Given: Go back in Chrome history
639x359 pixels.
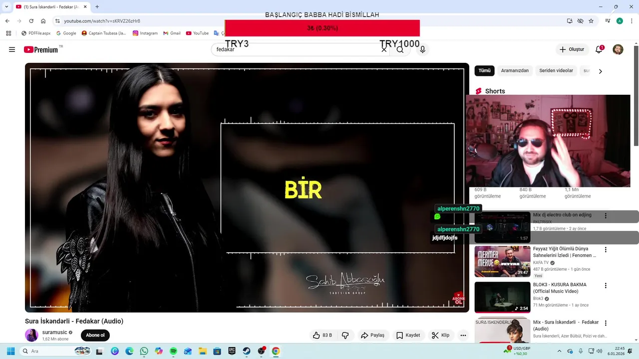Looking at the screenshot, I should [7, 21].
